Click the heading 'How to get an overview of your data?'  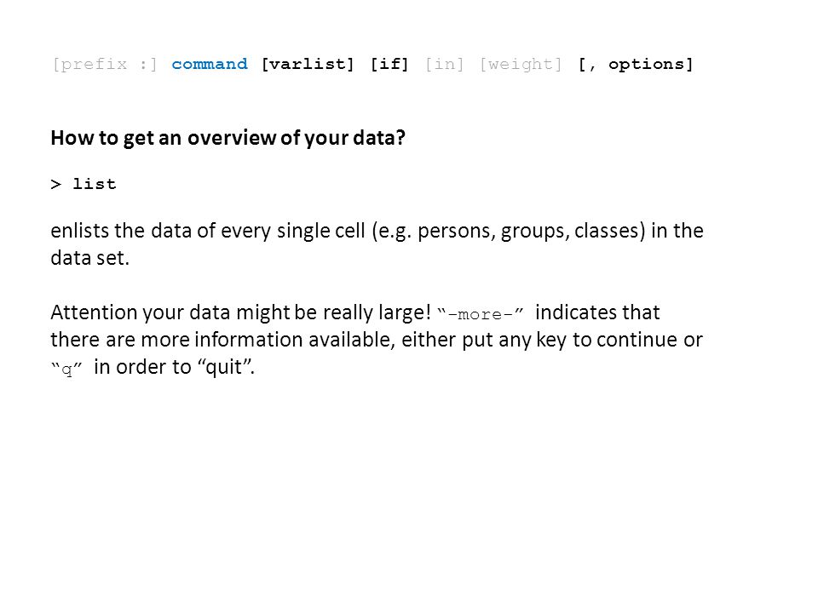coord(228,138)
